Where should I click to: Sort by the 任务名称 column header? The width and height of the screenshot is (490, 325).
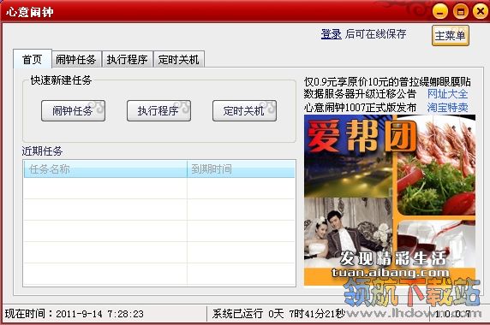105,169
